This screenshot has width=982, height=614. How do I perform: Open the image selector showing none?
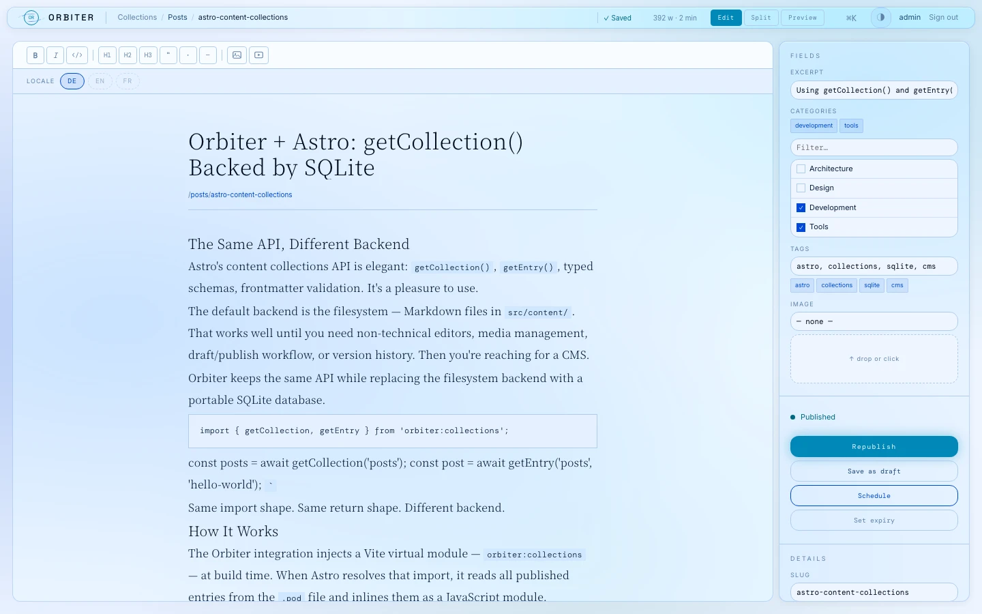(874, 321)
